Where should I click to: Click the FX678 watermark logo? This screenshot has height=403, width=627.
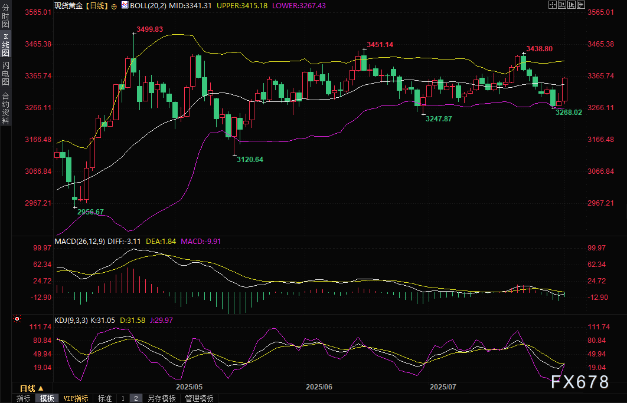click(580, 382)
